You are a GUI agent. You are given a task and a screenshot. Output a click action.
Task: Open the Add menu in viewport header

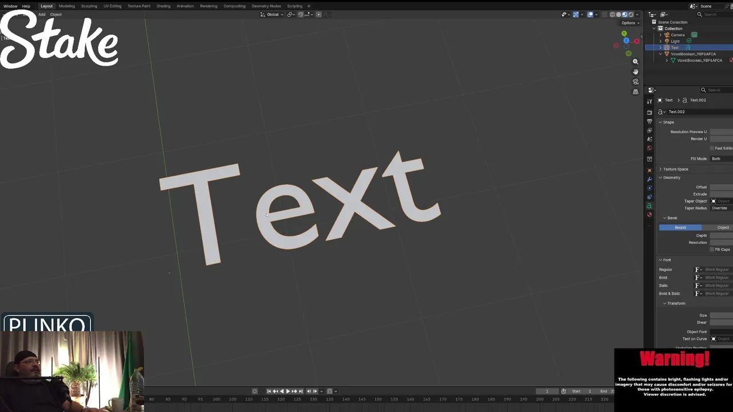tap(42, 14)
